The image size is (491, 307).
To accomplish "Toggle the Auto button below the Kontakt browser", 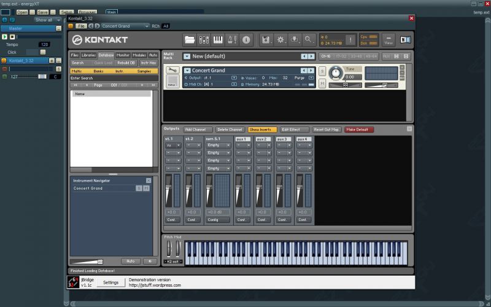I will click(131, 261).
